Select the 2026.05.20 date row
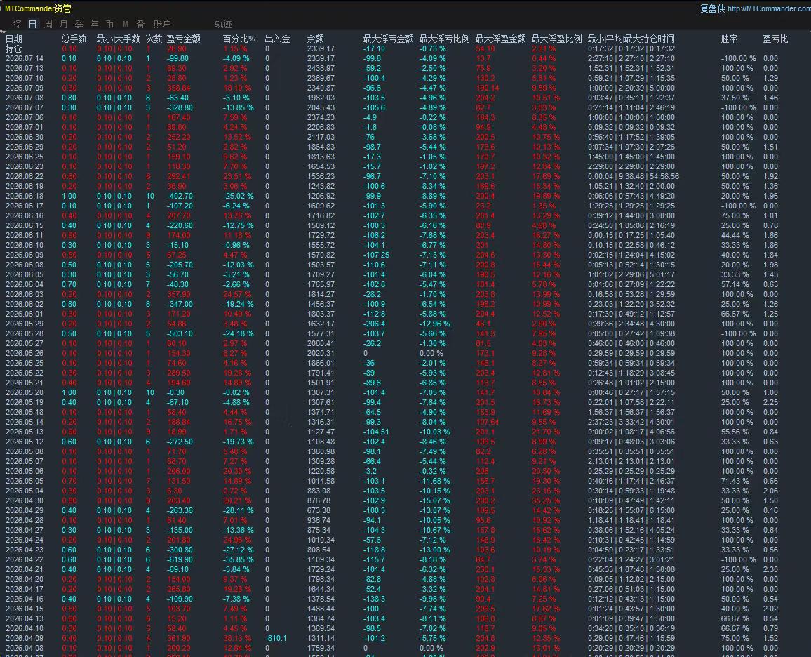 [x=25, y=392]
